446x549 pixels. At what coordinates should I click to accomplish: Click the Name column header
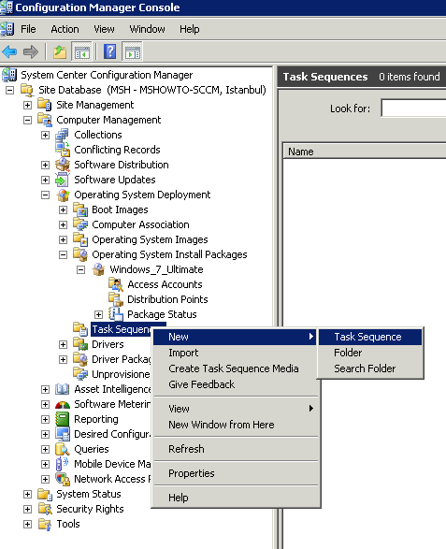(x=365, y=152)
